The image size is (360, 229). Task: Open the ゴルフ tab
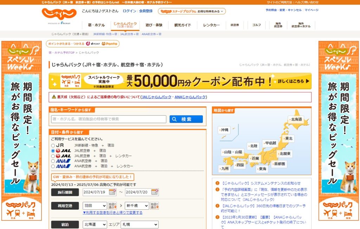[x=256, y=25]
